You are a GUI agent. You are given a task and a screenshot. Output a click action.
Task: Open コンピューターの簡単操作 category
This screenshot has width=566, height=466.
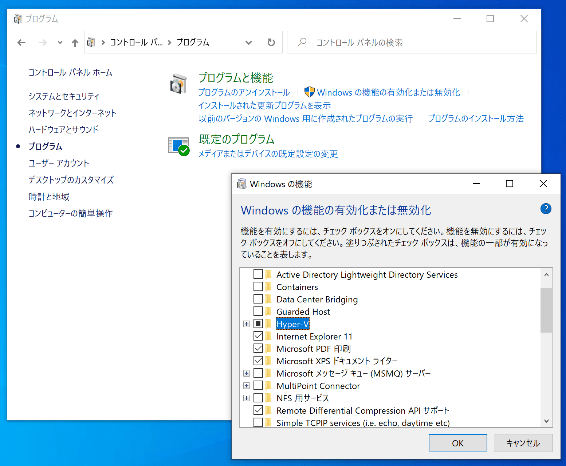click(70, 213)
